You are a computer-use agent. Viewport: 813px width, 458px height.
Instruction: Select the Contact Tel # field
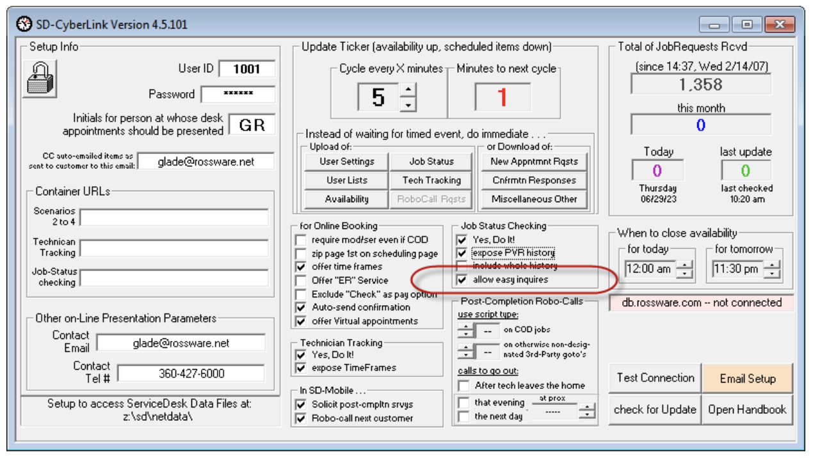(191, 374)
